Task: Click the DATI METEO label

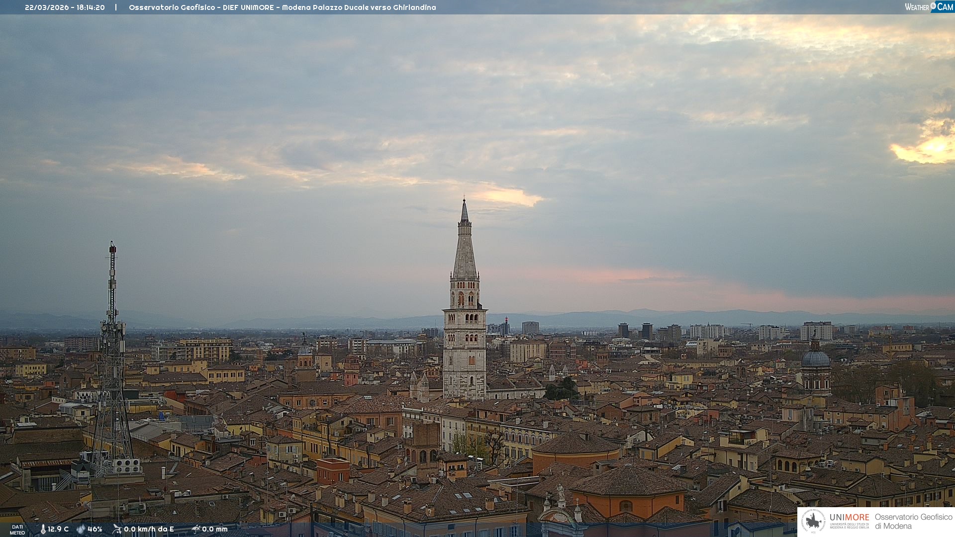Action: tap(17, 530)
